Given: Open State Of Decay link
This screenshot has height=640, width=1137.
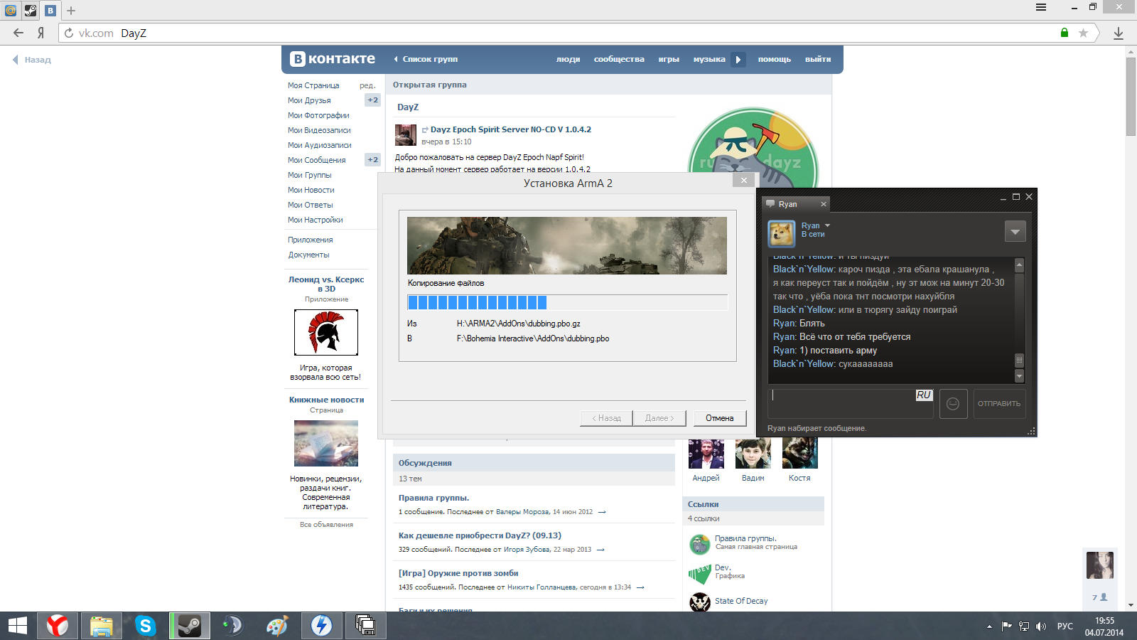Looking at the screenshot, I should pyautogui.click(x=741, y=601).
